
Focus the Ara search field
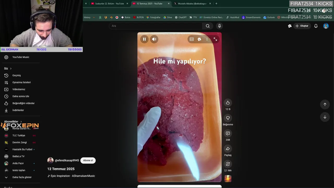click(x=156, y=26)
